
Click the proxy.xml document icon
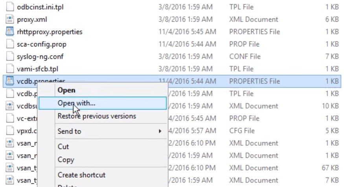click(x=10, y=19)
